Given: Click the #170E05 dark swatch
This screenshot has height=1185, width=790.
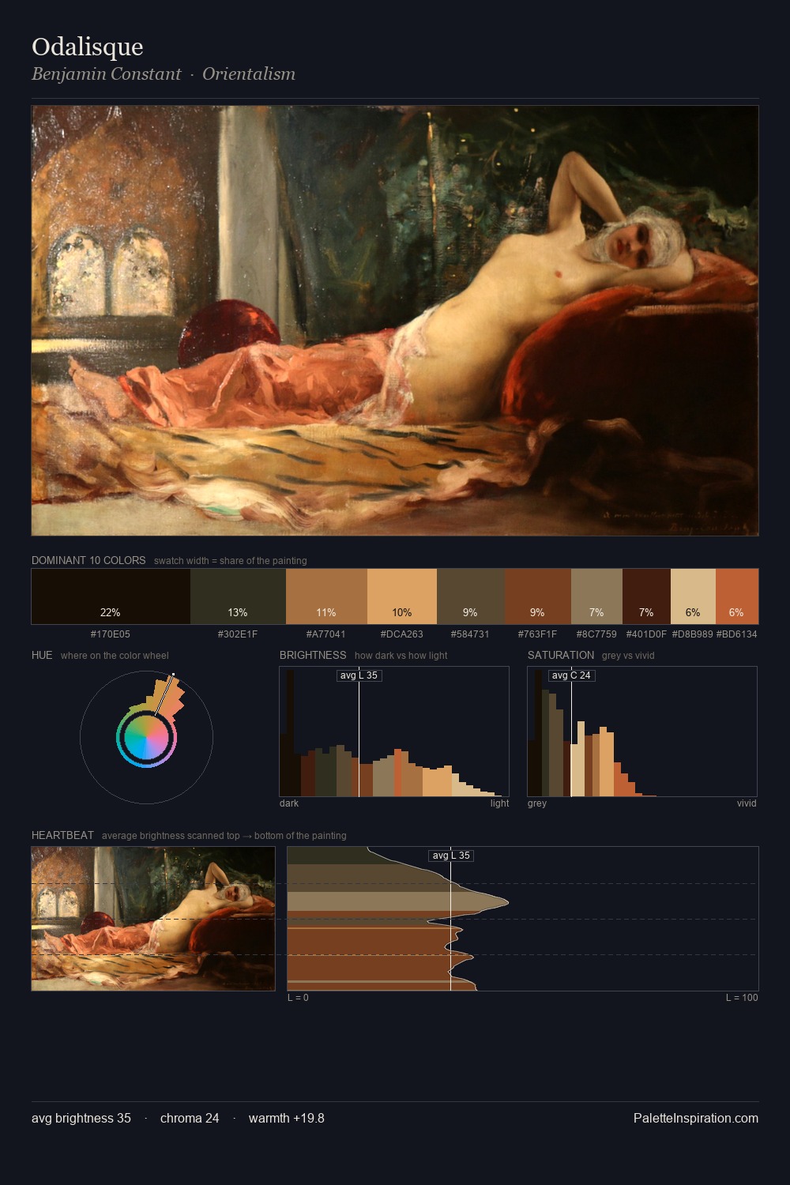Looking at the screenshot, I should [x=111, y=596].
